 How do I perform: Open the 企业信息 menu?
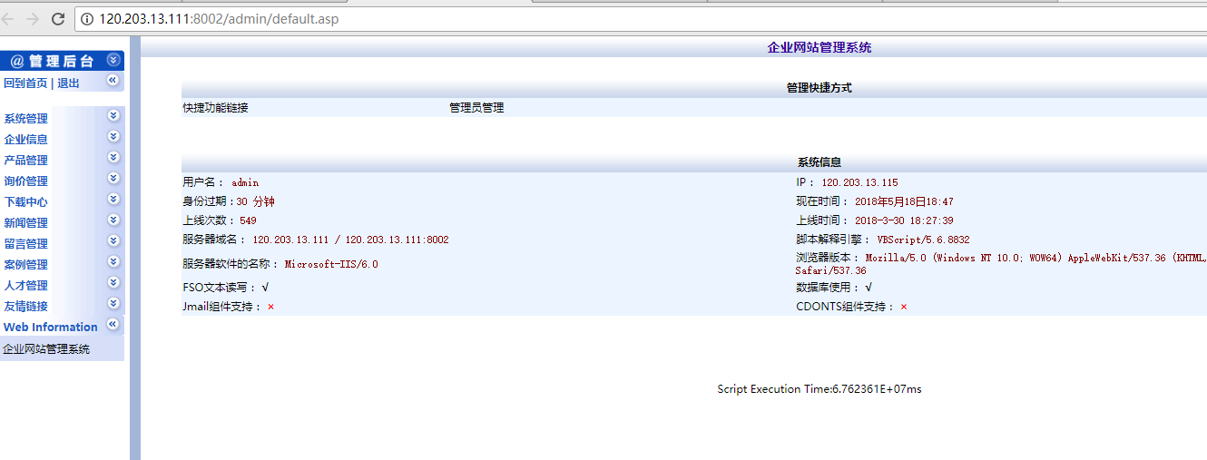[x=26, y=140]
